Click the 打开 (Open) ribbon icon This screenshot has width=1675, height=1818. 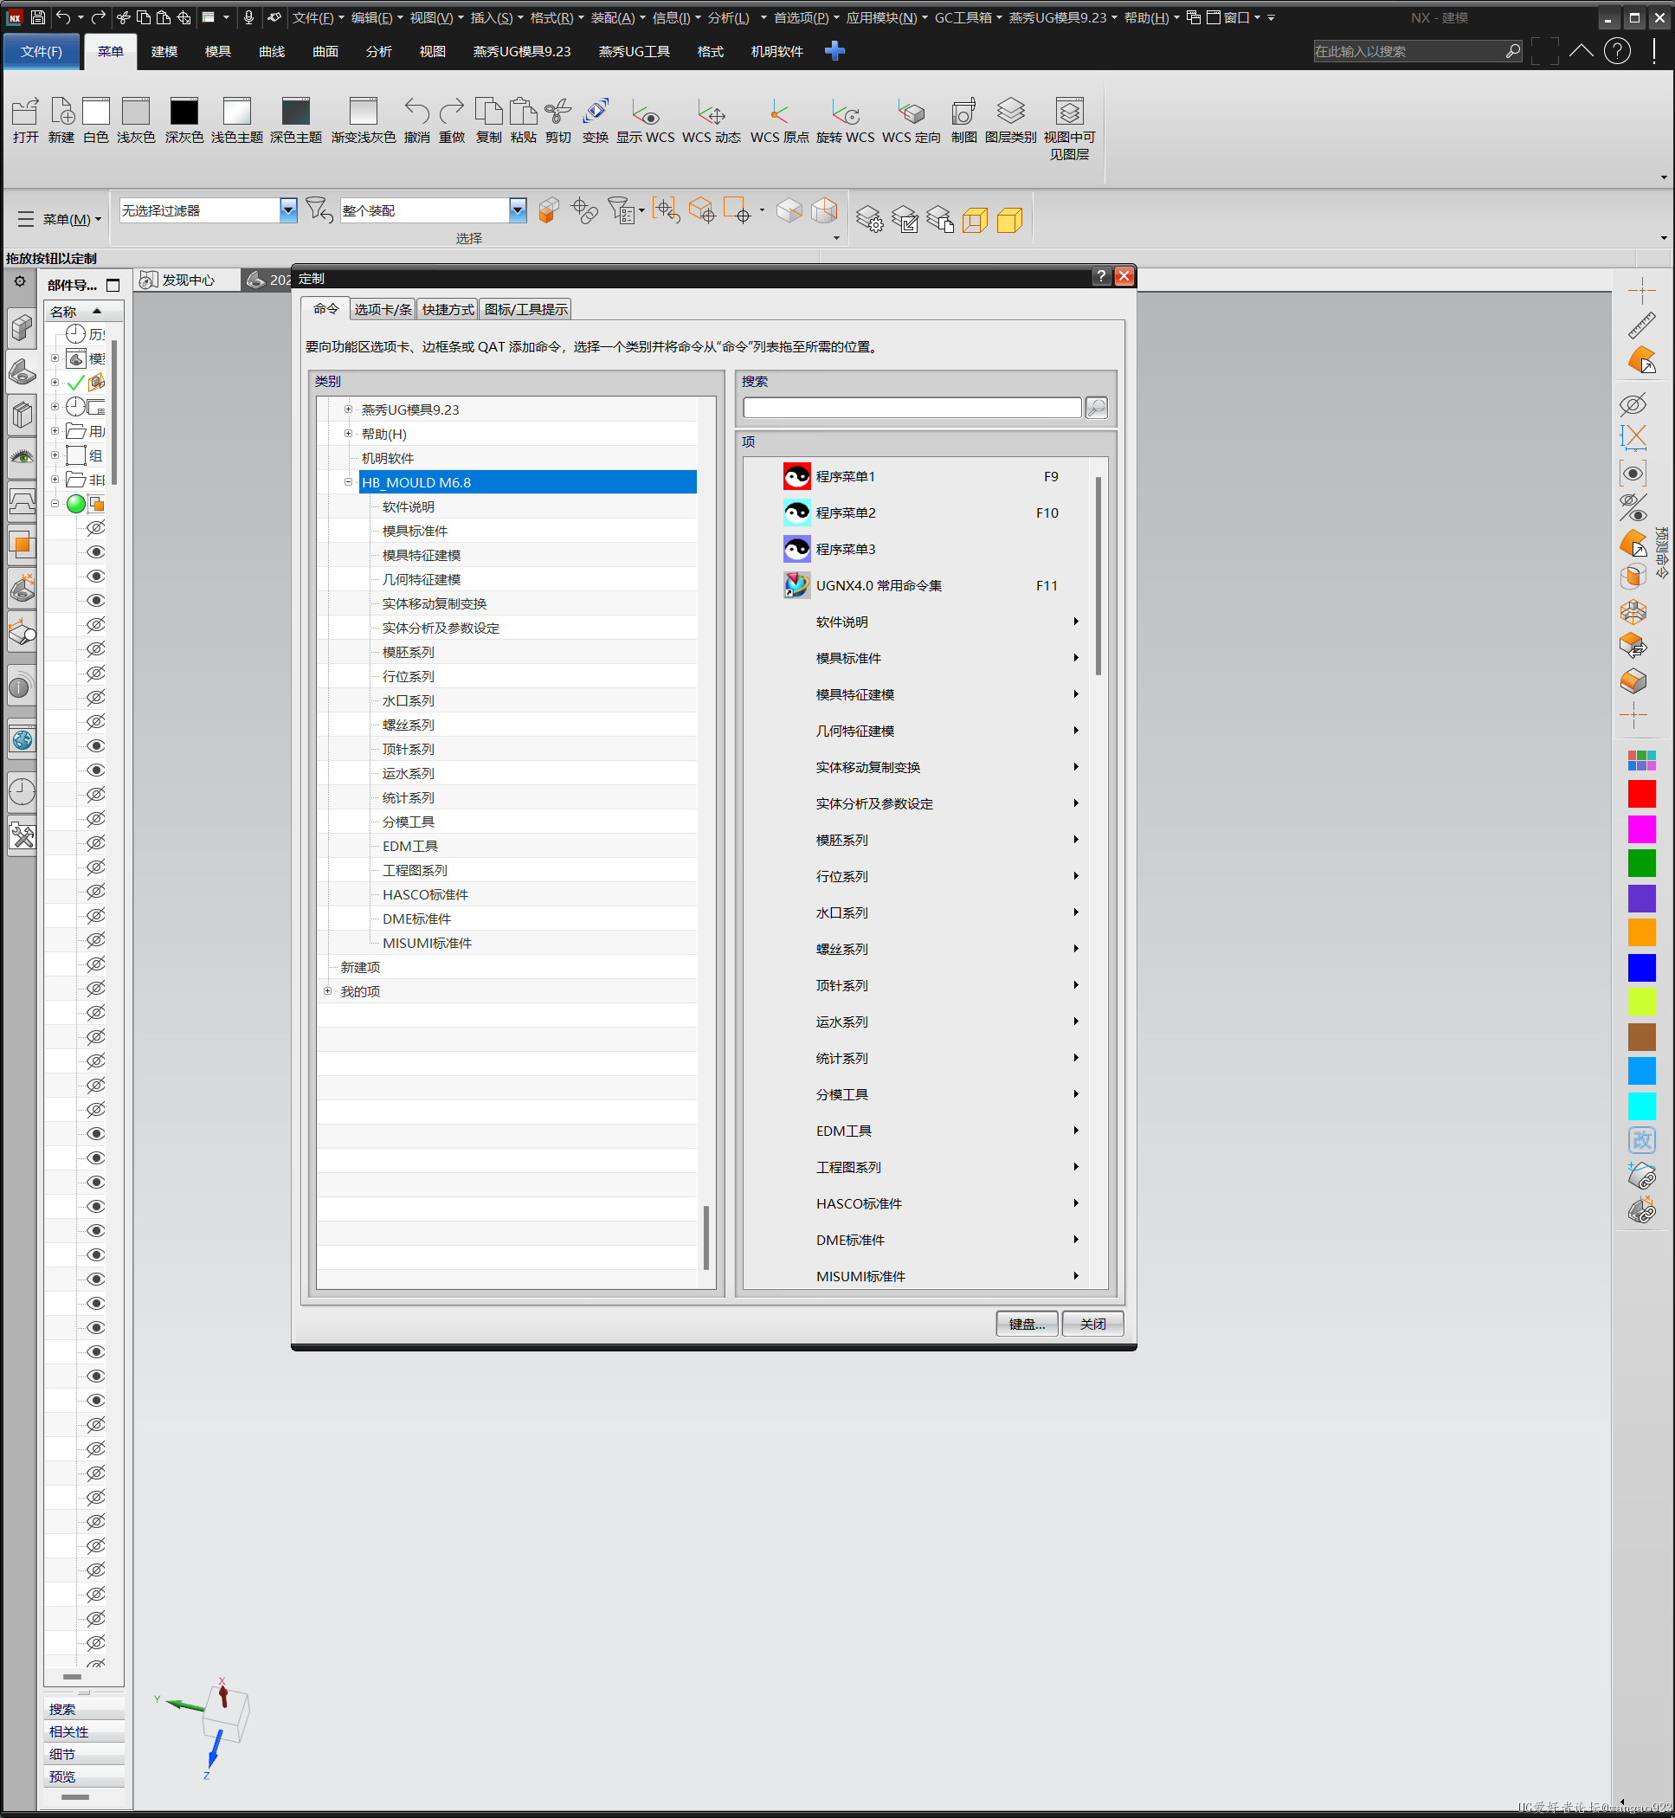[25, 113]
